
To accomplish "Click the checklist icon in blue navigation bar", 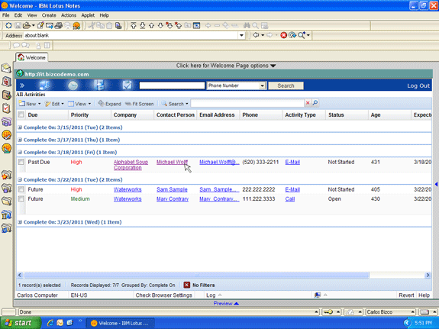I will [x=127, y=85].
